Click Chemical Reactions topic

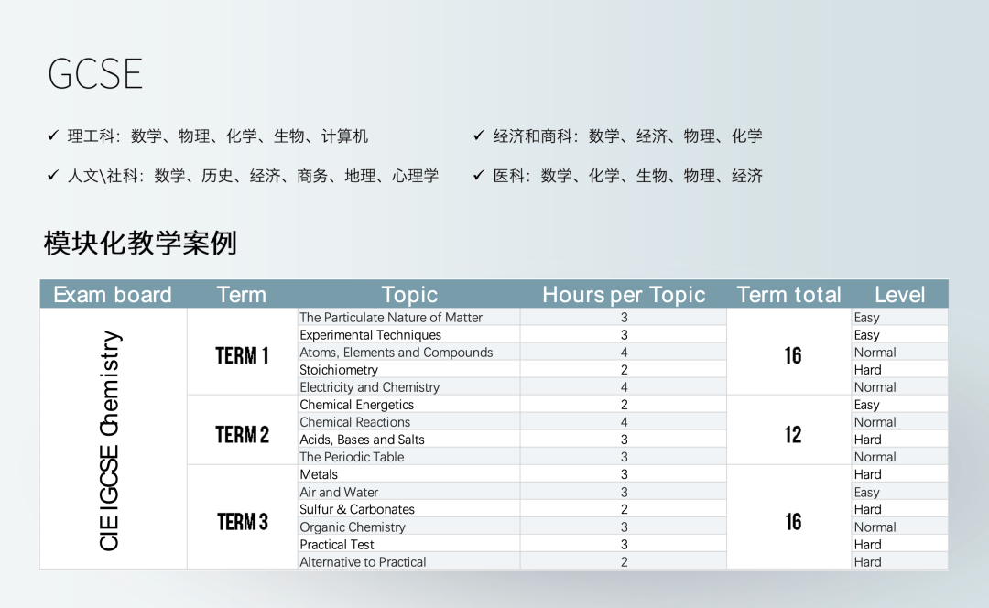[x=354, y=422]
